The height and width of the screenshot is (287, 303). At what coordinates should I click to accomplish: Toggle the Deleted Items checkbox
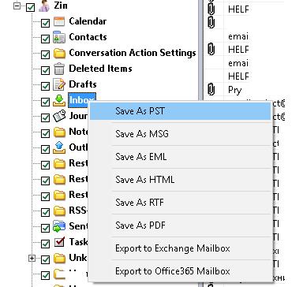point(45,70)
